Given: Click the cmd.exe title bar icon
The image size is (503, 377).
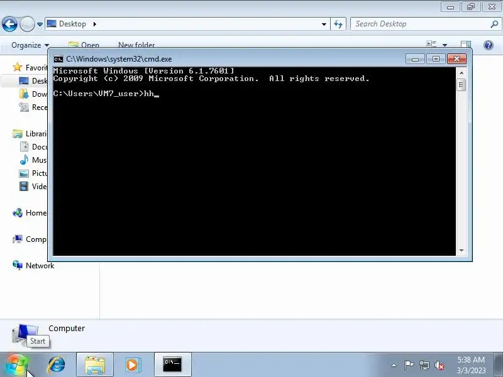Looking at the screenshot, I should coord(58,59).
